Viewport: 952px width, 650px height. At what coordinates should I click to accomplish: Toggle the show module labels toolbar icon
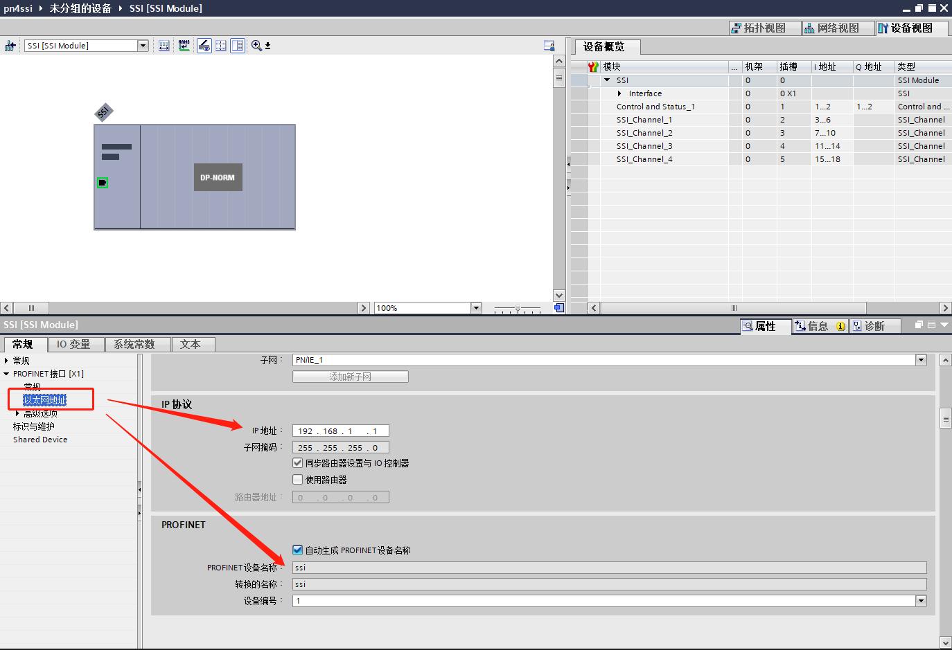(204, 46)
